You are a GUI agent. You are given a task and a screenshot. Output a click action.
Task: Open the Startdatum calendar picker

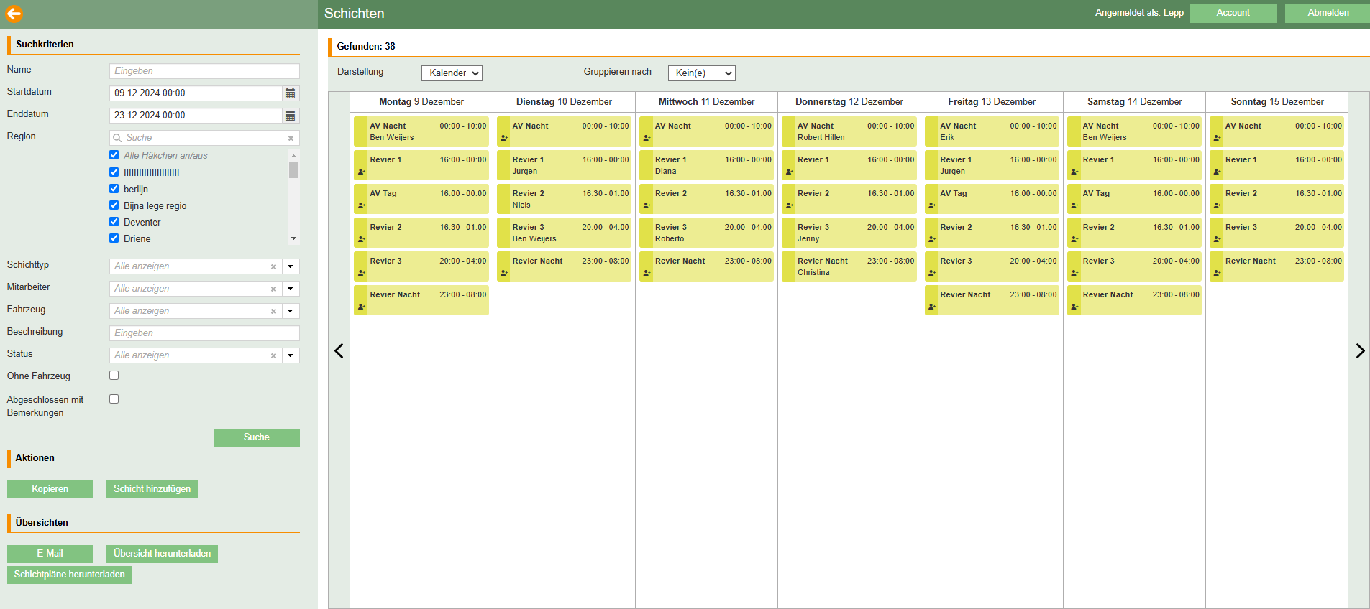291,93
